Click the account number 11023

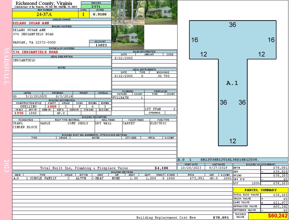coord(100,45)
